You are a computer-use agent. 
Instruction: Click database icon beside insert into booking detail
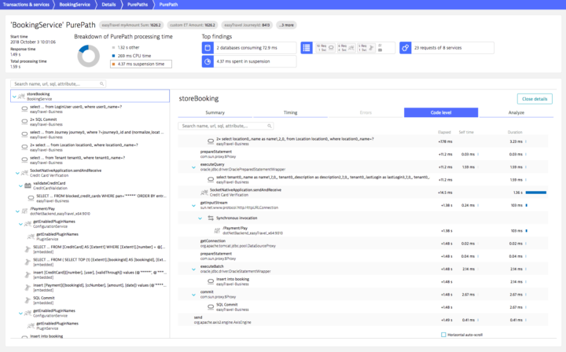(x=211, y=281)
